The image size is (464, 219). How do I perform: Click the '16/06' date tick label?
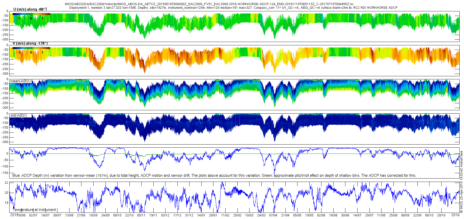333,215
